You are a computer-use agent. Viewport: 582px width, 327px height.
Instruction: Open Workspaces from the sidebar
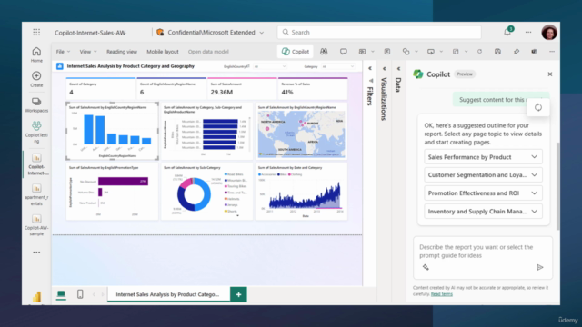[36, 105]
